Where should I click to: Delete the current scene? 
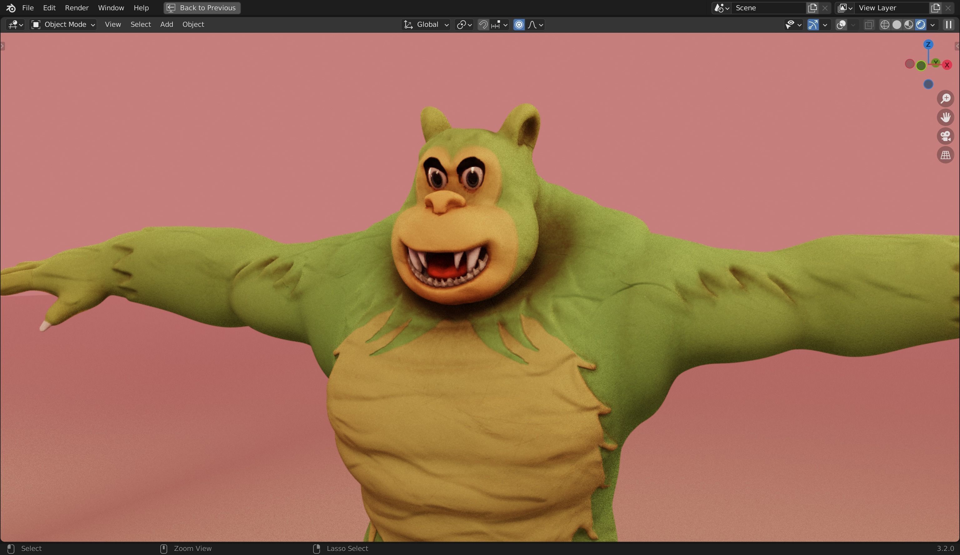pyautogui.click(x=825, y=8)
